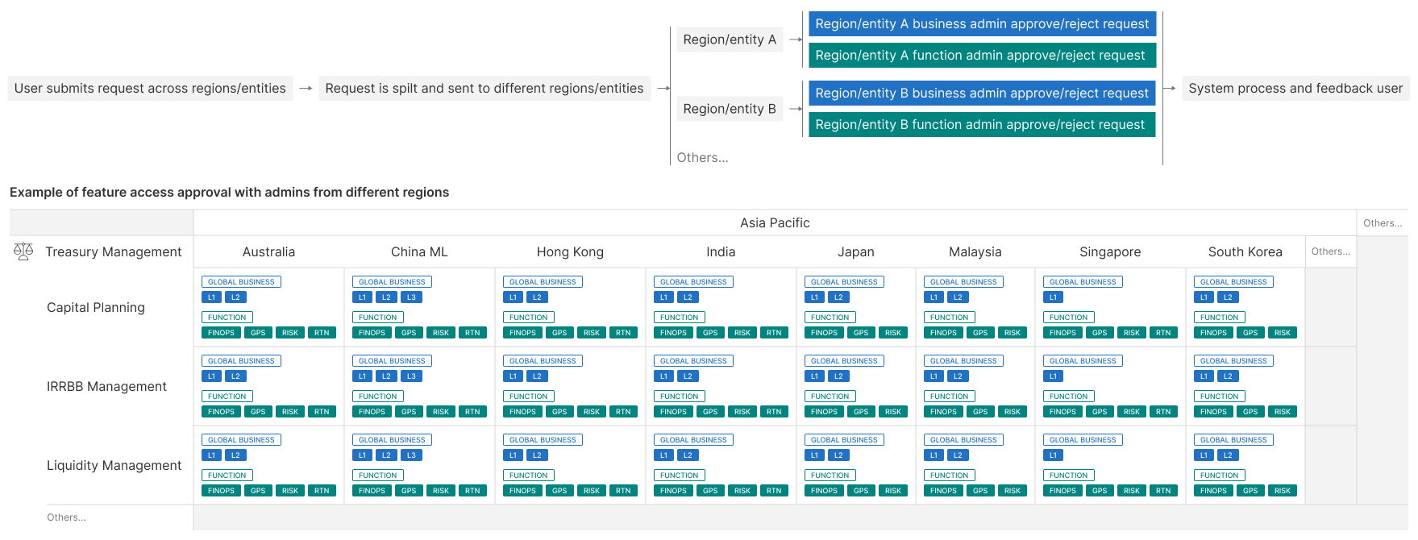The image size is (1418, 540).
Task: Click Region/entity B function admin approve/reject box
Action: click(x=981, y=125)
